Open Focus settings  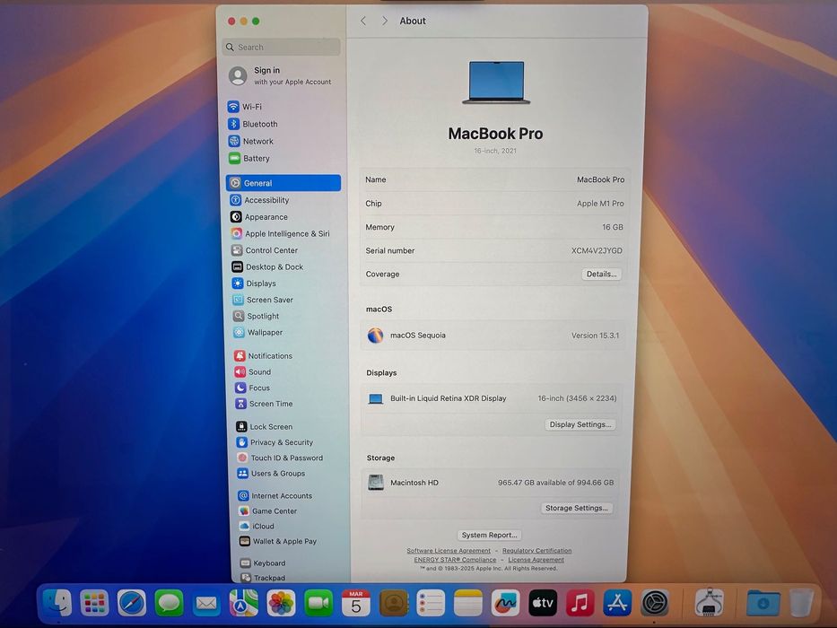(252, 388)
